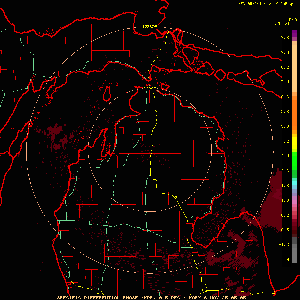The width and height of the screenshot is (300, 300).
Task: Click the 0.2 value on color scale
Action: click(x=285, y=215)
